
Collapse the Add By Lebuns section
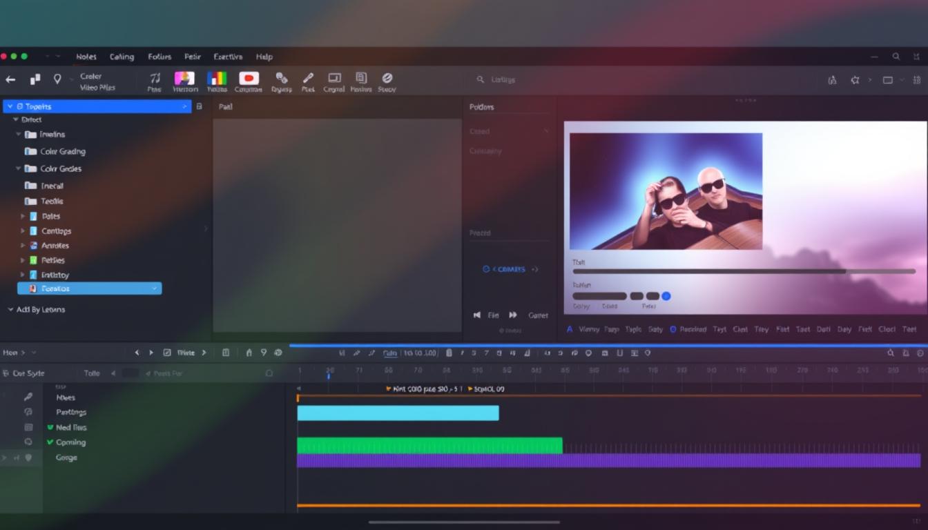(x=10, y=309)
